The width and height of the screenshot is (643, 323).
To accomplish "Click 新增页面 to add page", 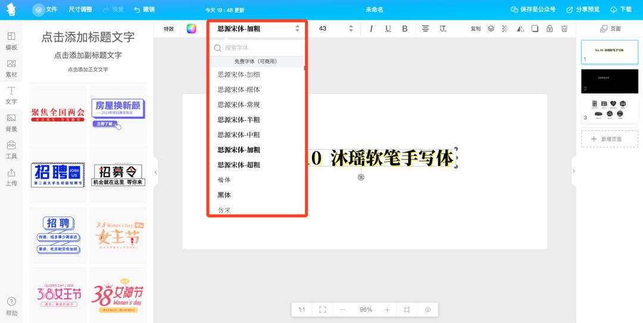I will pyautogui.click(x=610, y=139).
